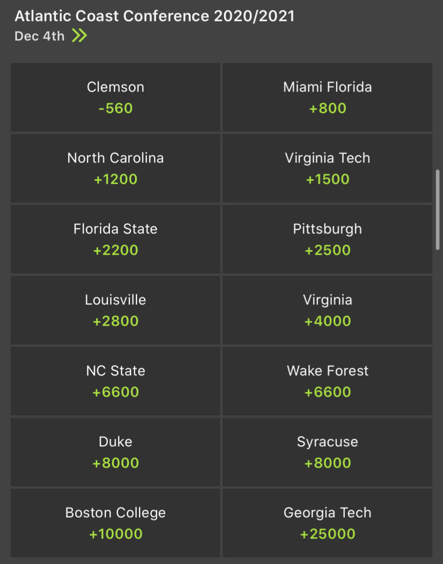Click the Dec 4th date label
The width and height of the screenshot is (443, 564).
click(39, 36)
